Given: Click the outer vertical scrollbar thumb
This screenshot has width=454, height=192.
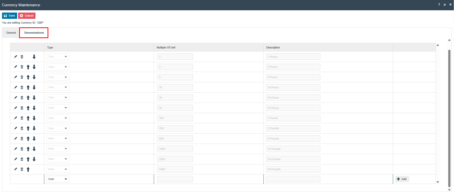Looking at the screenshot, I should [449, 118].
